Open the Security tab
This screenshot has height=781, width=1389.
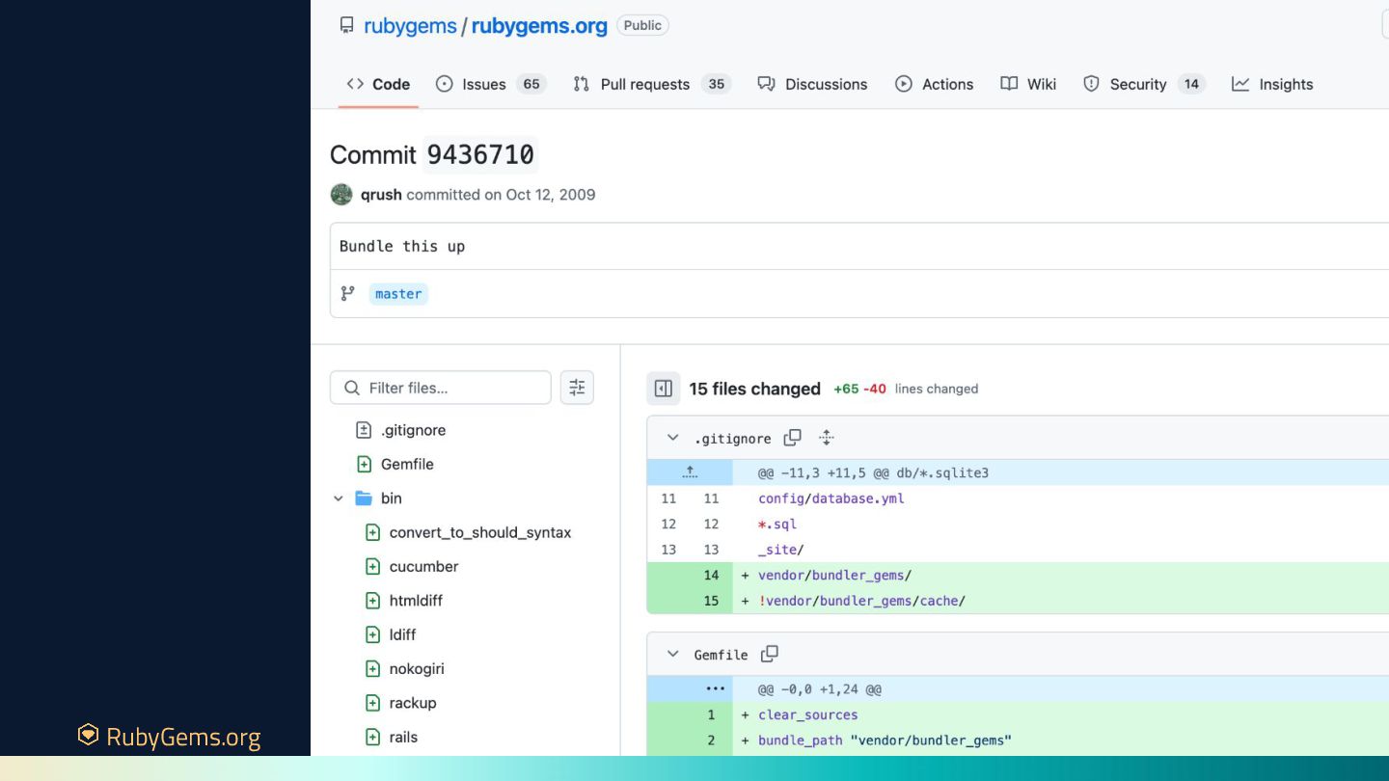coord(1144,84)
